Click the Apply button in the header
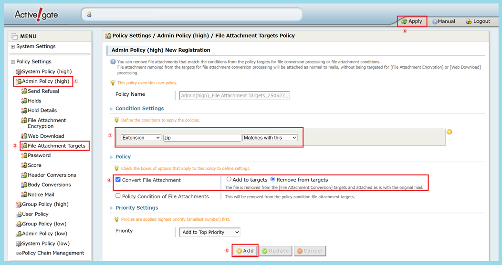This screenshot has height=265, width=502. tap(412, 21)
